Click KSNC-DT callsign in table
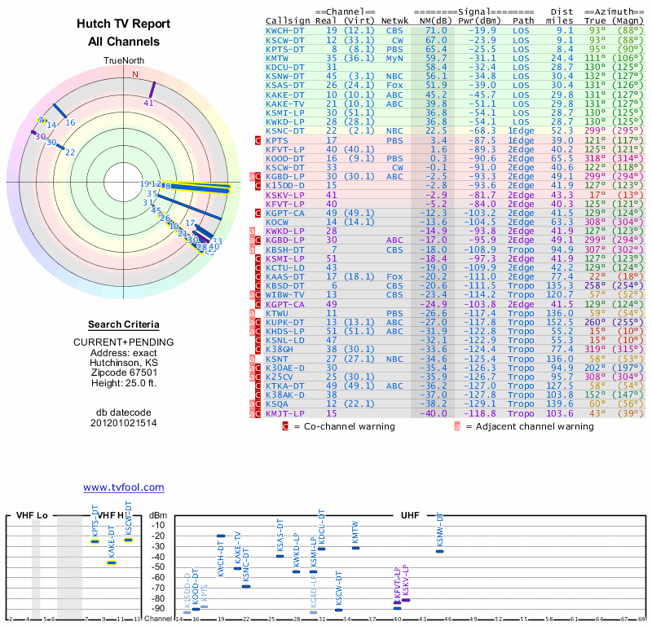This screenshot has width=652, height=626. point(284,130)
